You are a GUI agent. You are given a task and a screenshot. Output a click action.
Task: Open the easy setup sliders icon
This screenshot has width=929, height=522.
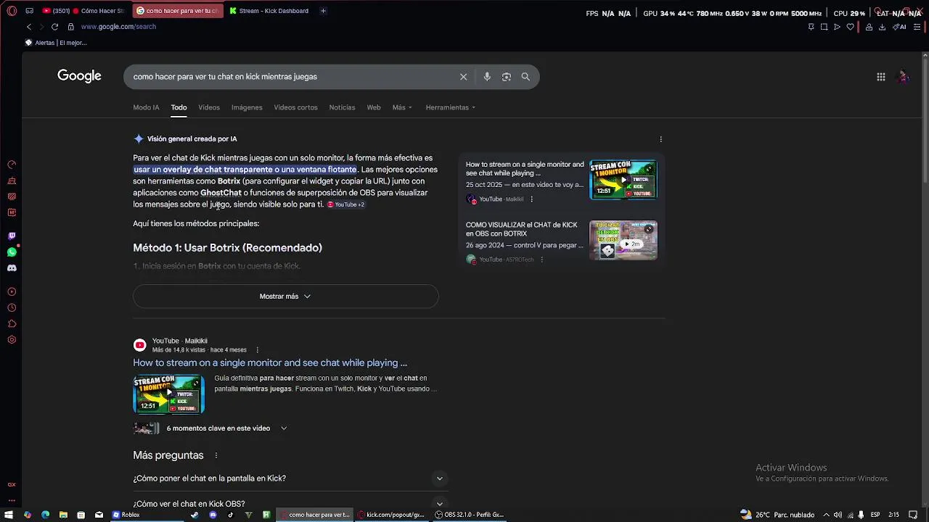[917, 27]
